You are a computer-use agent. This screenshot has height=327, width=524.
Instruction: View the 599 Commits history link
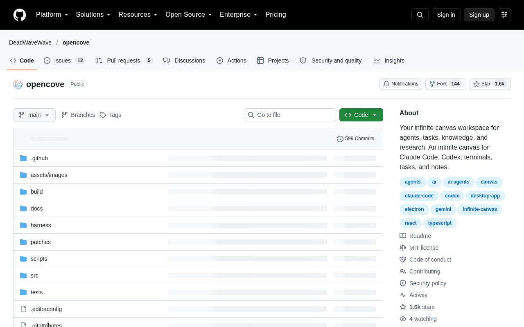(x=355, y=139)
